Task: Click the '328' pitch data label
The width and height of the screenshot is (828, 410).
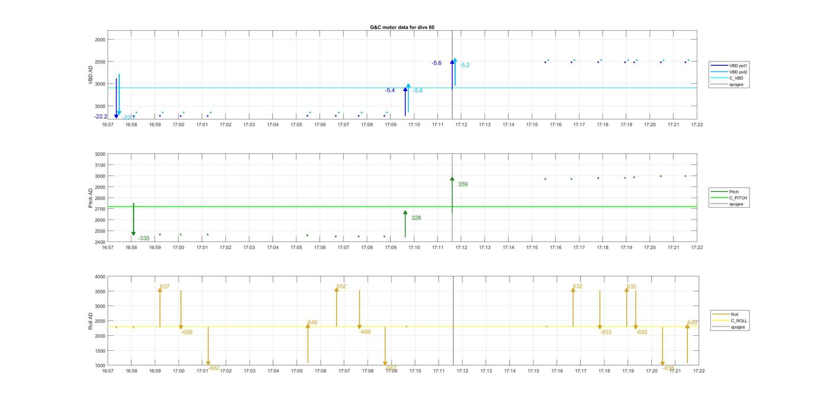Action: [x=416, y=218]
